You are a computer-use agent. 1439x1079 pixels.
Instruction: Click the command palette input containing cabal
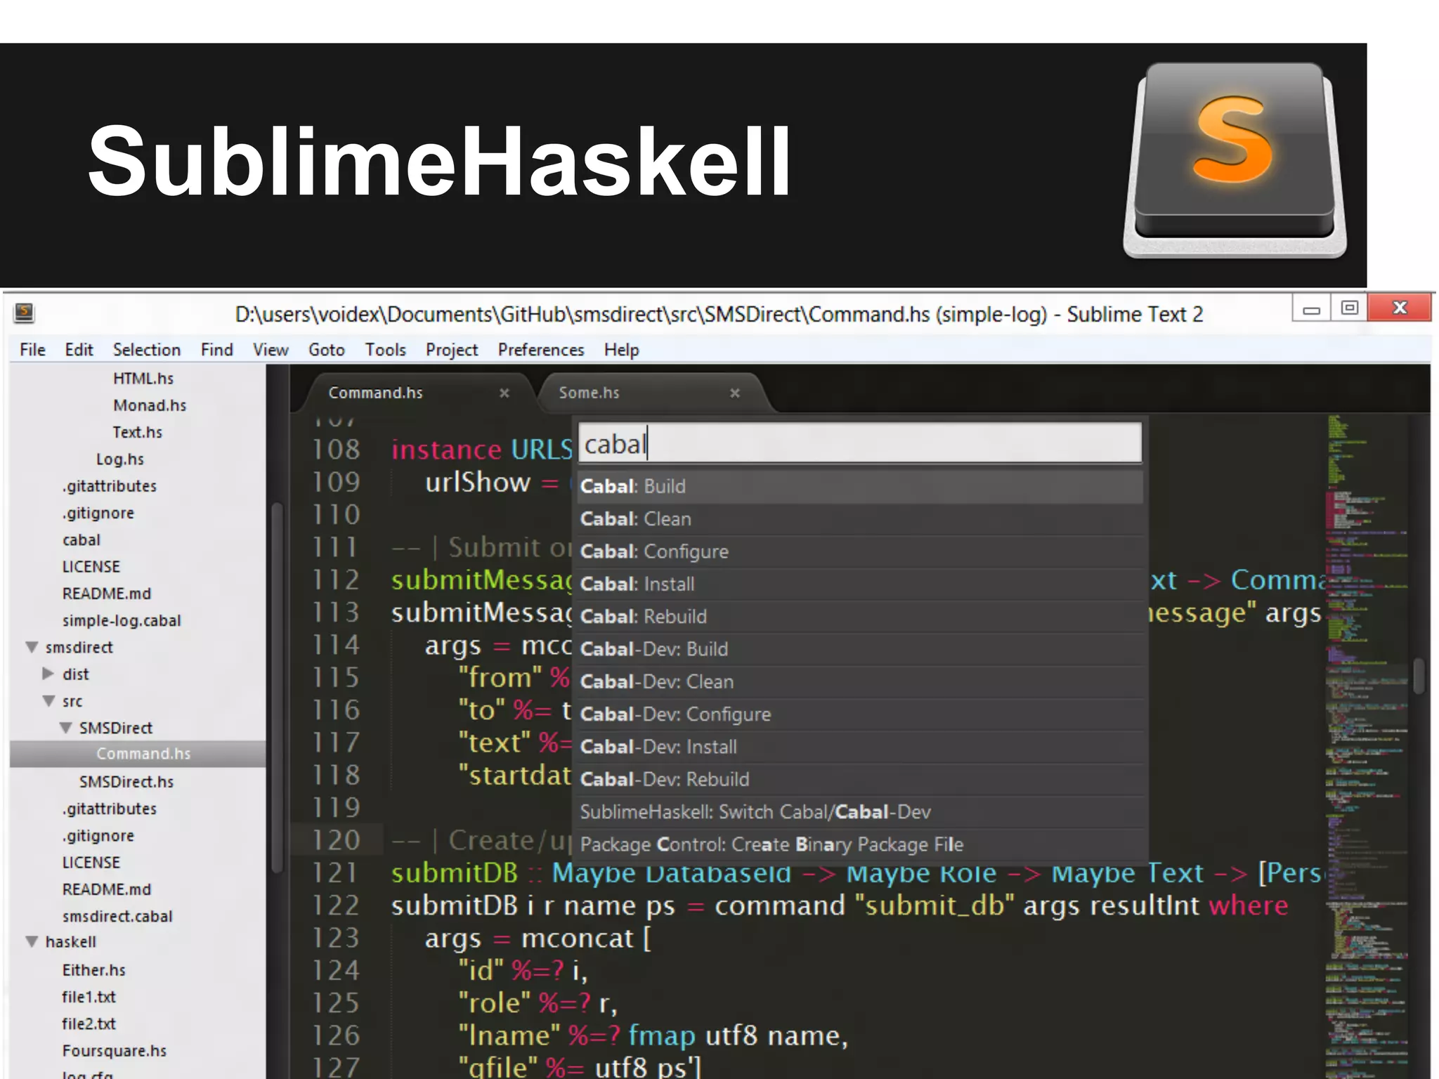859,443
